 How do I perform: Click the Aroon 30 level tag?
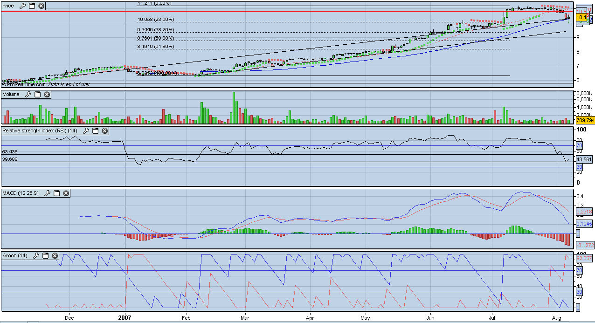point(579,292)
